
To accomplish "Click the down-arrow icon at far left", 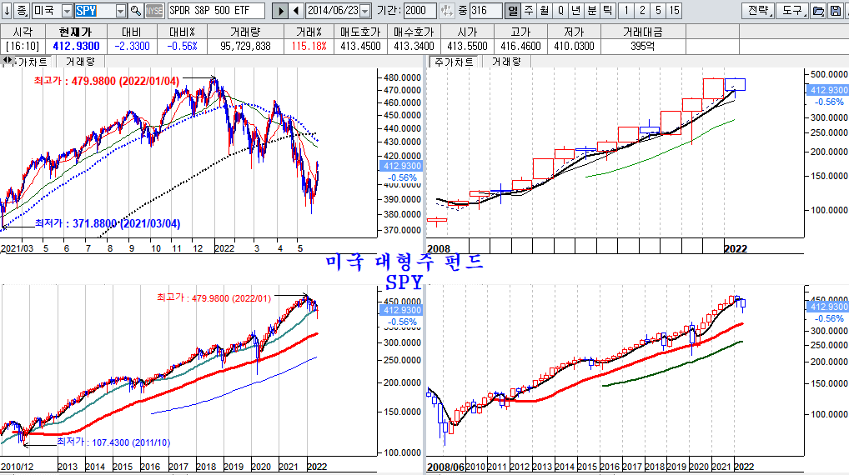I will (x=7, y=11).
